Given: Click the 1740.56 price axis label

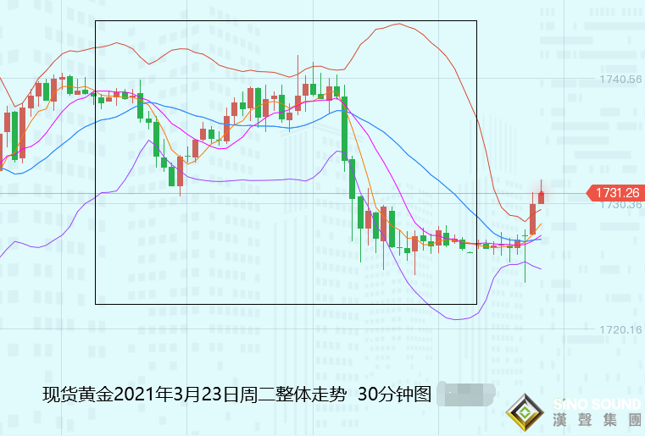Looking at the screenshot, I should [x=620, y=80].
